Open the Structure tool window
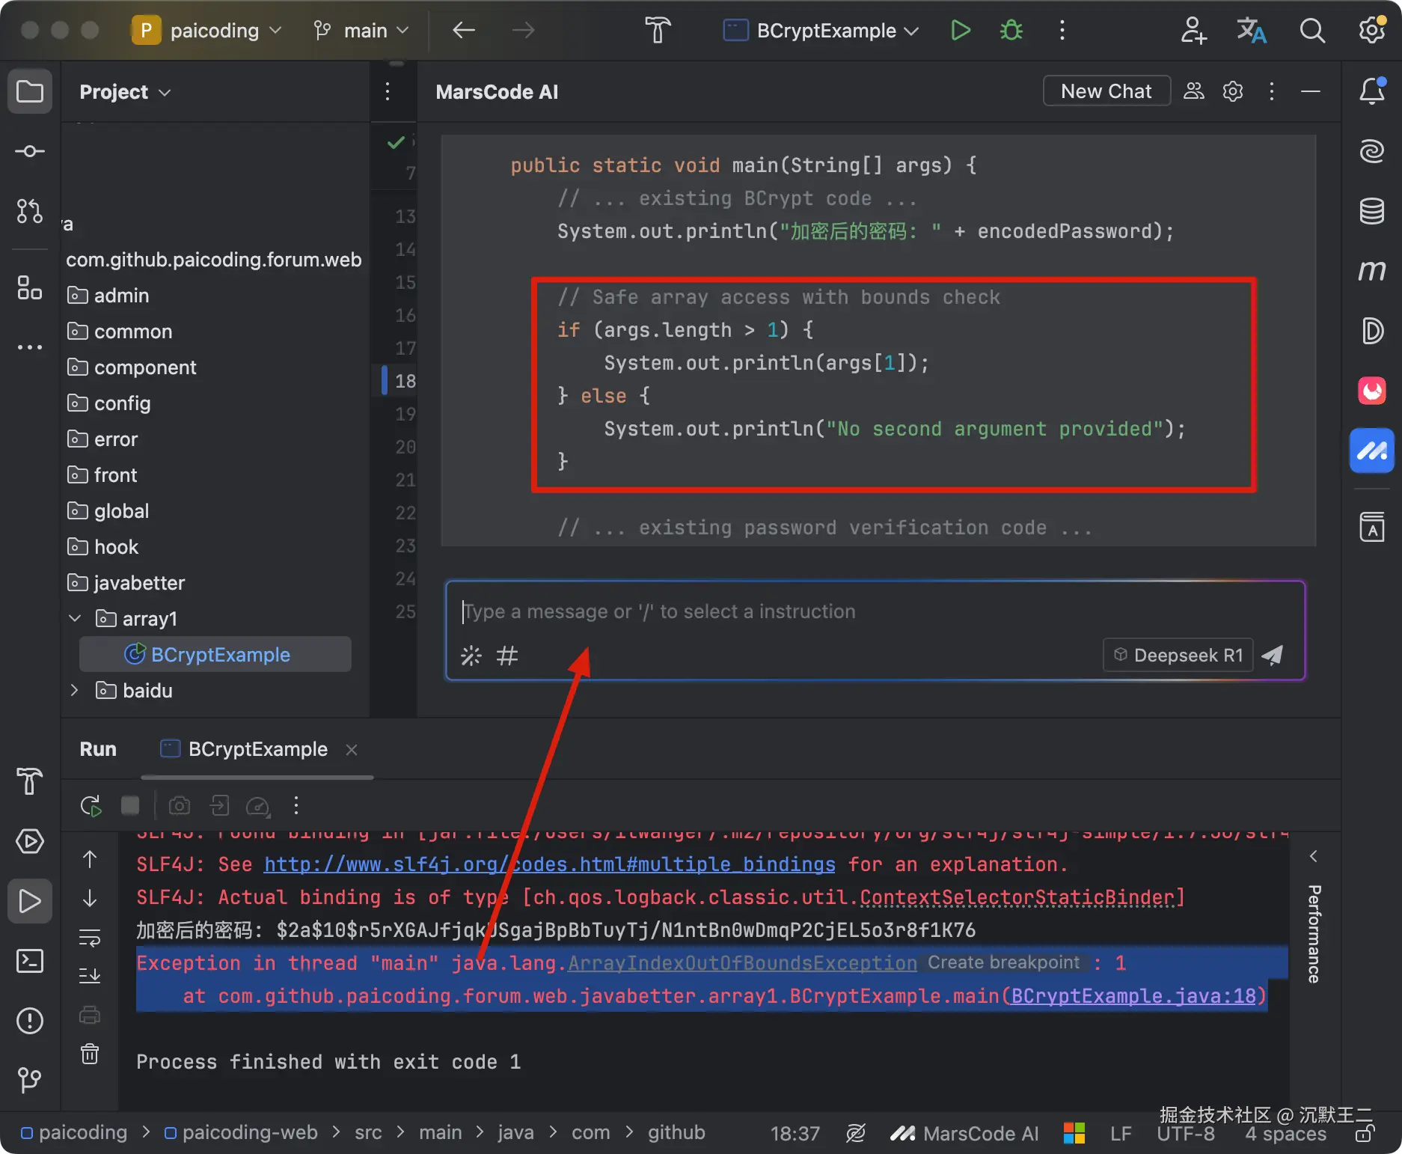This screenshot has width=1402, height=1154. (30, 287)
